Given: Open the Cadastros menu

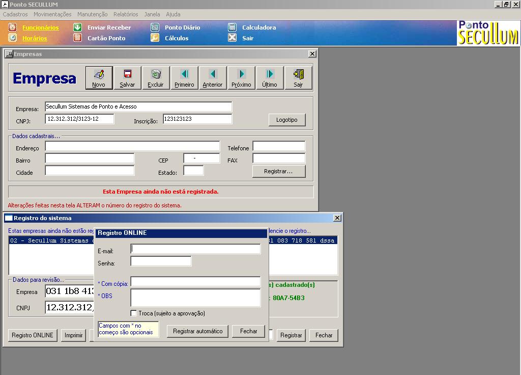Looking at the screenshot, I should click(x=15, y=14).
